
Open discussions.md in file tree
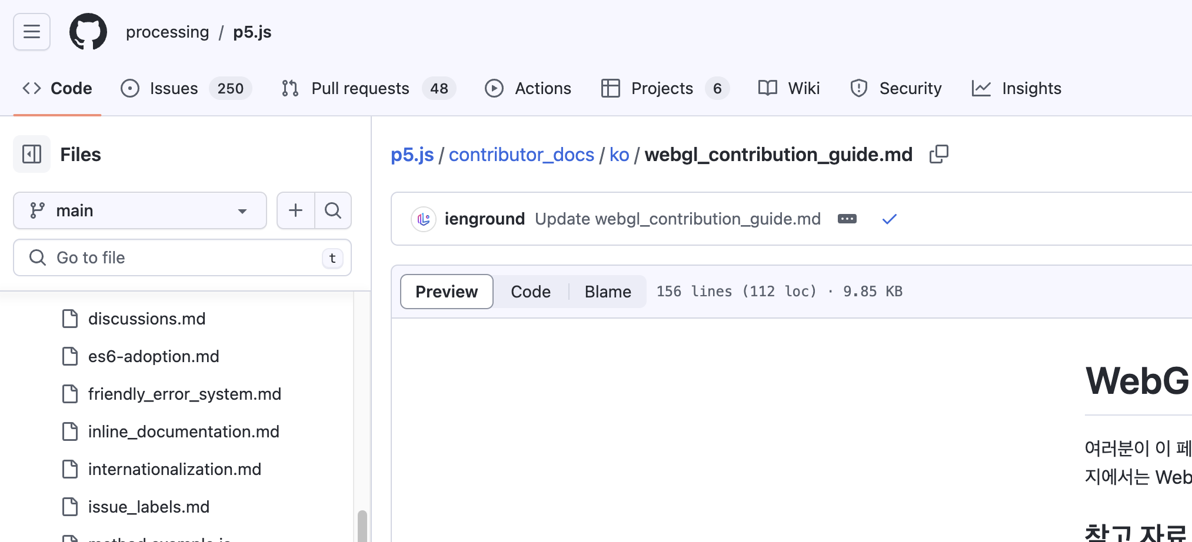click(x=147, y=319)
